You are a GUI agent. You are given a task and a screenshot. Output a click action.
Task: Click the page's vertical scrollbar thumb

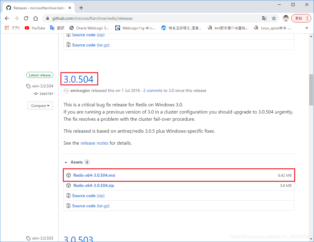click(x=311, y=90)
